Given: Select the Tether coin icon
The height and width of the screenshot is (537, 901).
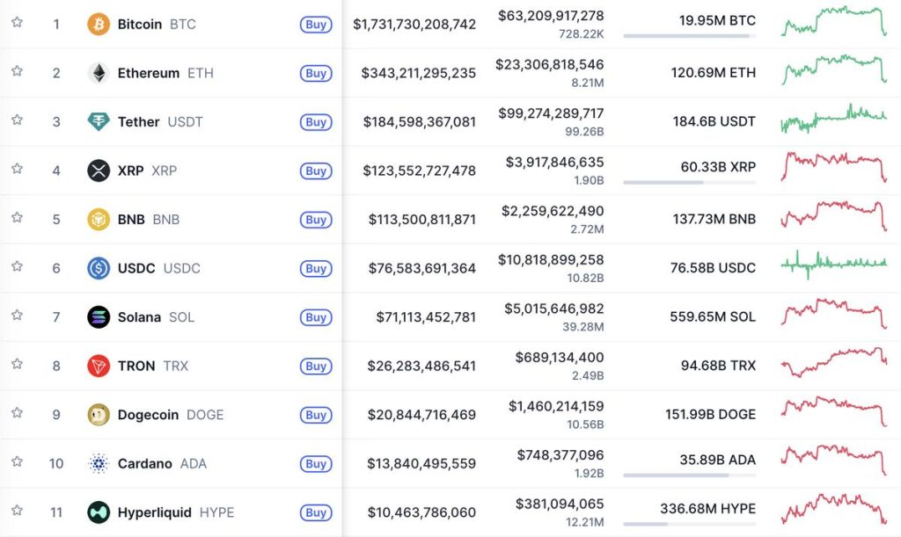Looking at the screenshot, I should 99,122.
